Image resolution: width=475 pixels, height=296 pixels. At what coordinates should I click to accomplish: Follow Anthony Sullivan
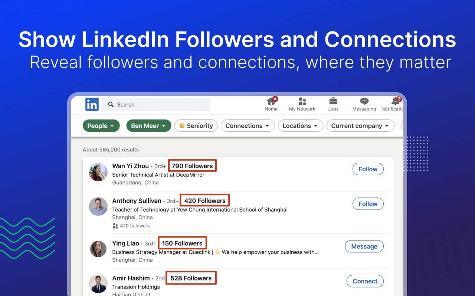[x=368, y=204]
